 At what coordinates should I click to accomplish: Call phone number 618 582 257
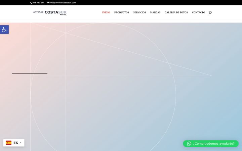pyautogui.click(x=38, y=3)
